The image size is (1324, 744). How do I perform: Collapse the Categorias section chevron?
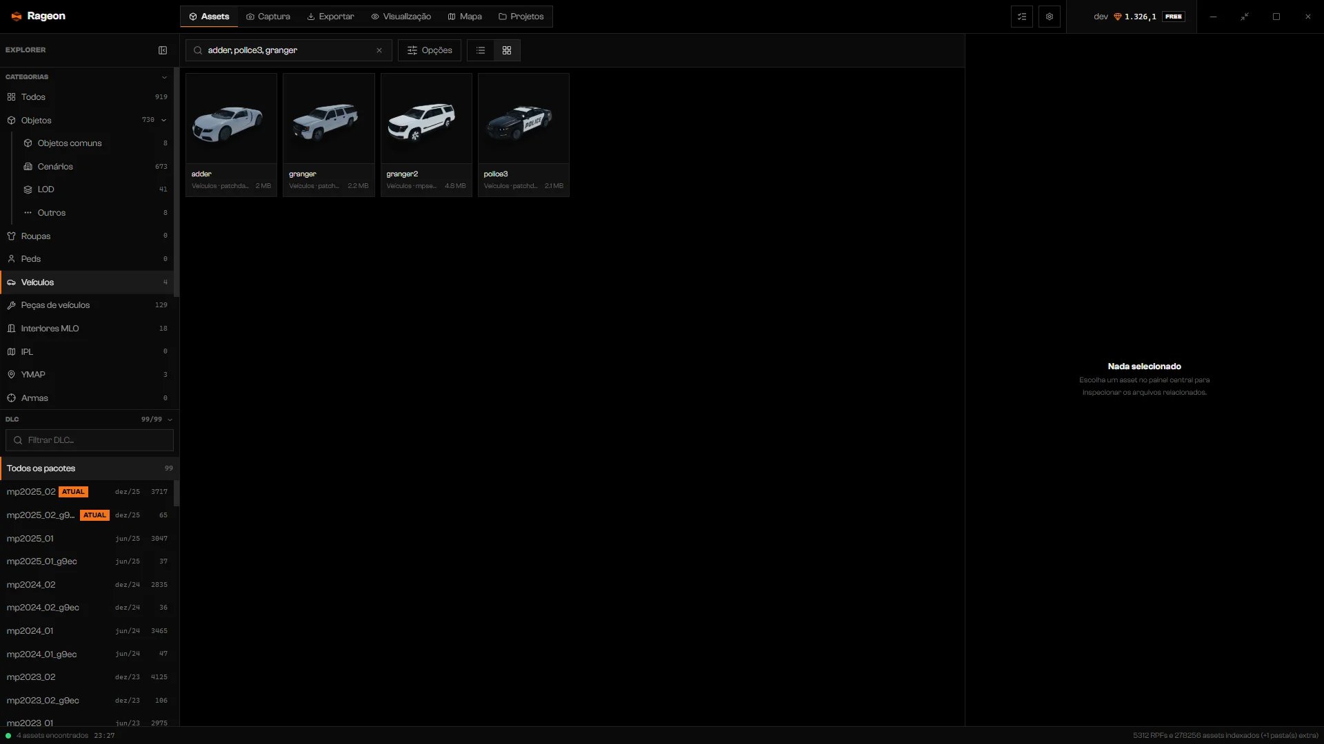tap(164, 77)
